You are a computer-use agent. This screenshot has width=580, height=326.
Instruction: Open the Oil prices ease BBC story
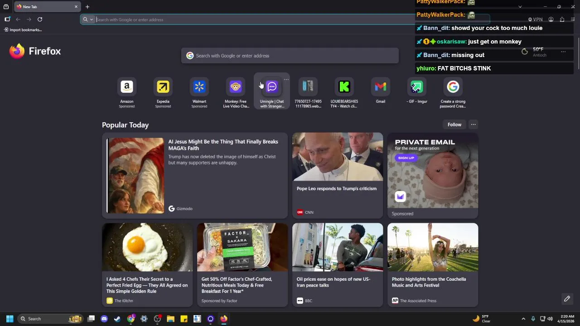pyautogui.click(x=338, y=265)
